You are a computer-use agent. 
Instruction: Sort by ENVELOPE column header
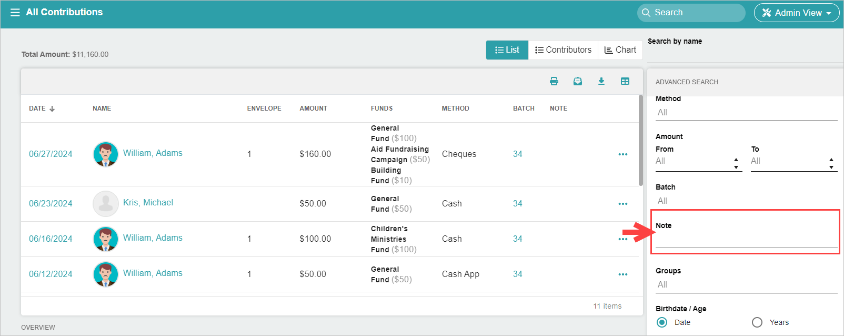[x=264, y=108]
